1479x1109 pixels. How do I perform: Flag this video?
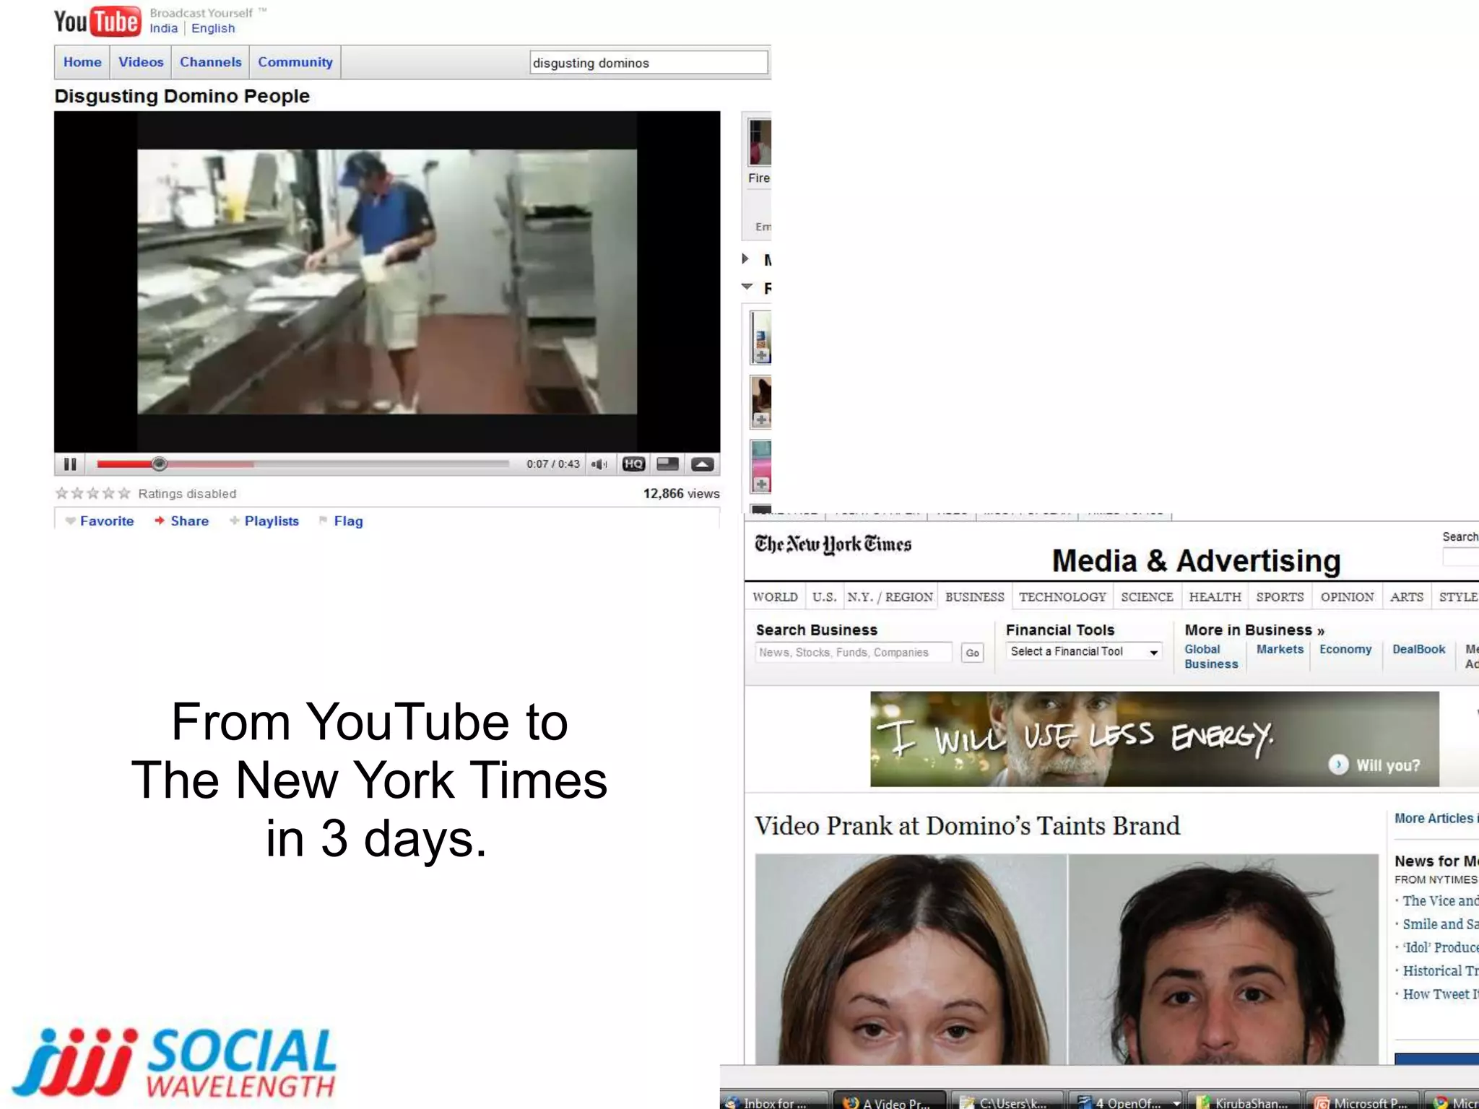[x=347, y=521]
